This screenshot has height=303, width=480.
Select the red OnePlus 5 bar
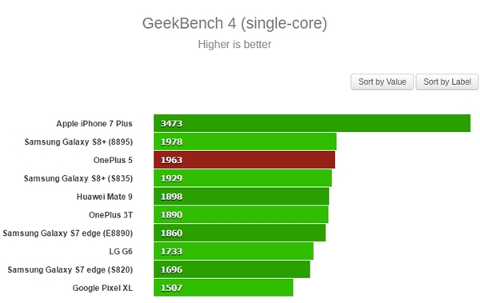click(x=244, y=160)
